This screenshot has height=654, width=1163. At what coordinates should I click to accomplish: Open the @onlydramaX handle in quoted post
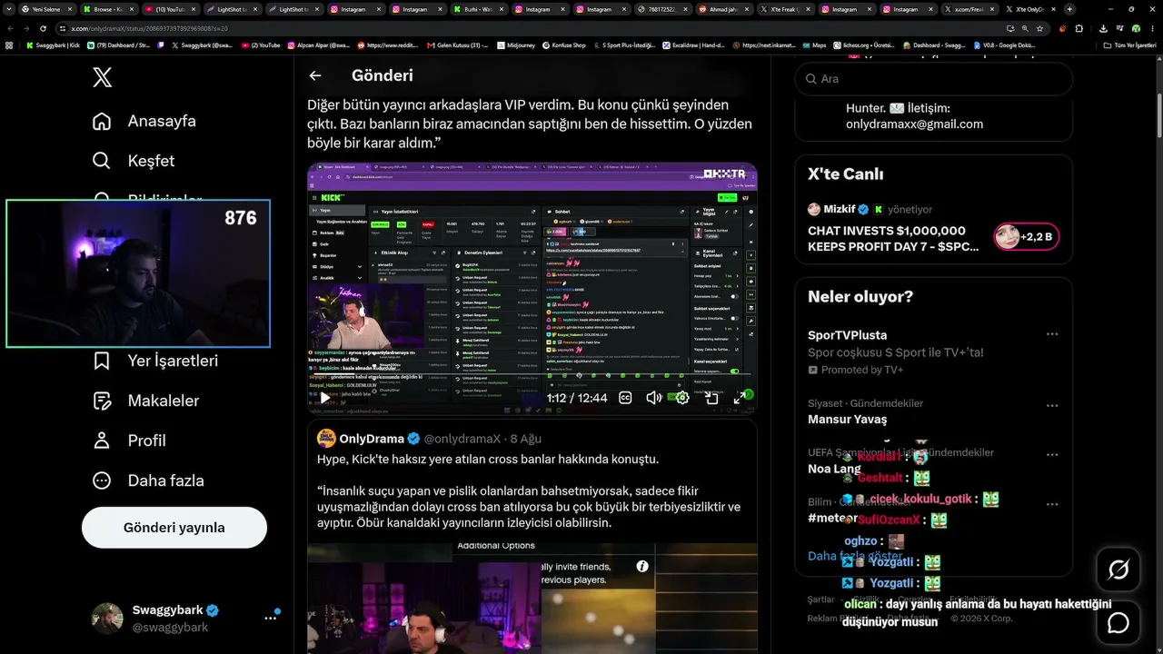coord(462,439)
